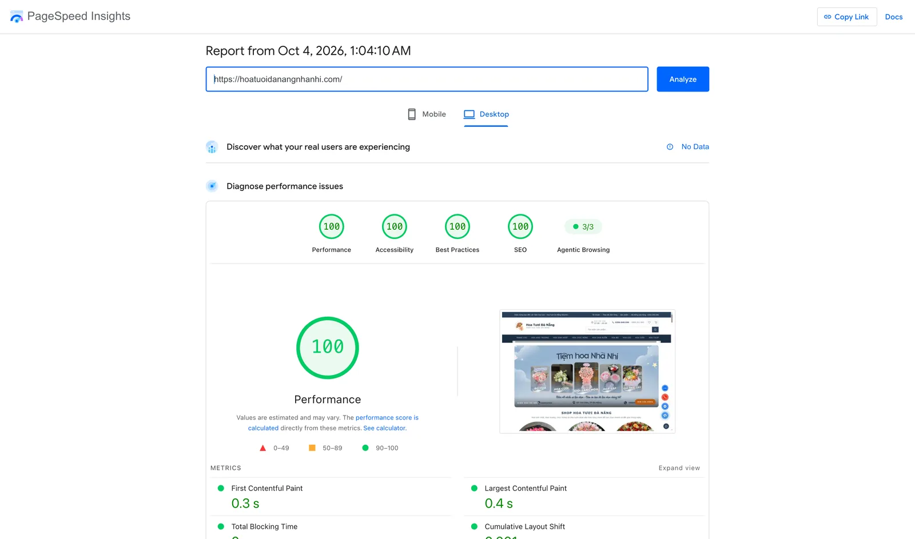Open the Agentic Browsing 3/3 badge
This screenshot has height=539, width=915.
[583, 227]
